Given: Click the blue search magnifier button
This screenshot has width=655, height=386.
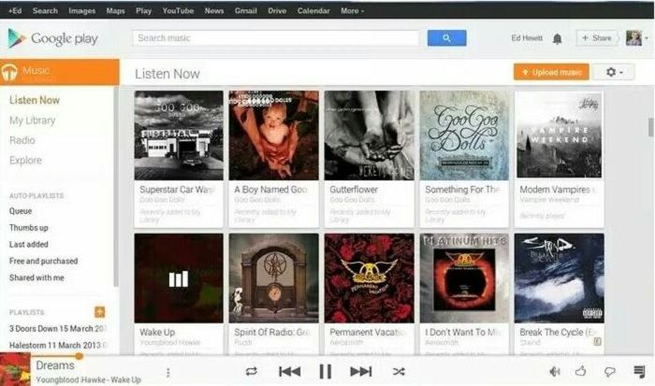Looking at the screenshot, I should point(446,38).
